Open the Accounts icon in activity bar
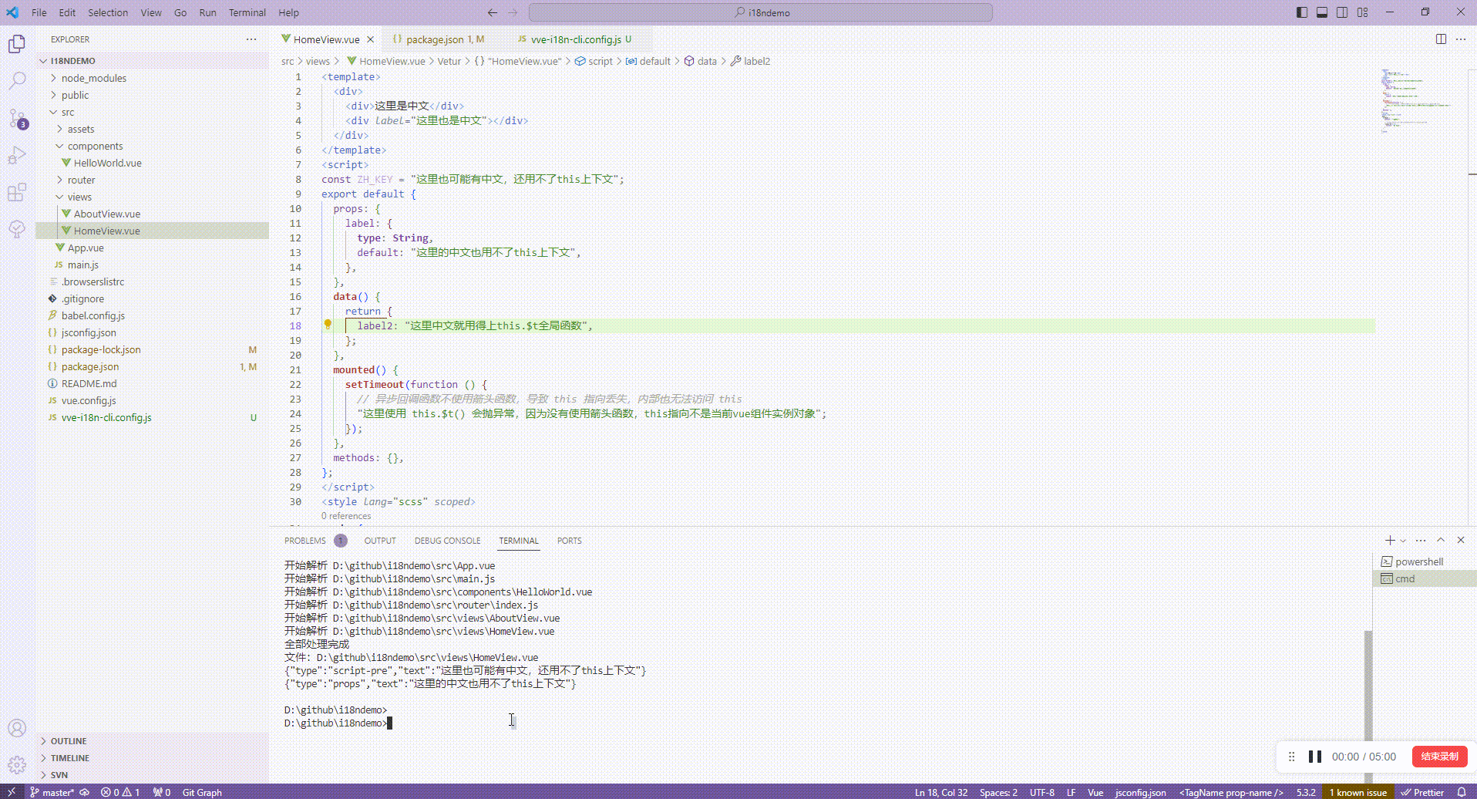1477x799 pixels. [x=17, y=728]
